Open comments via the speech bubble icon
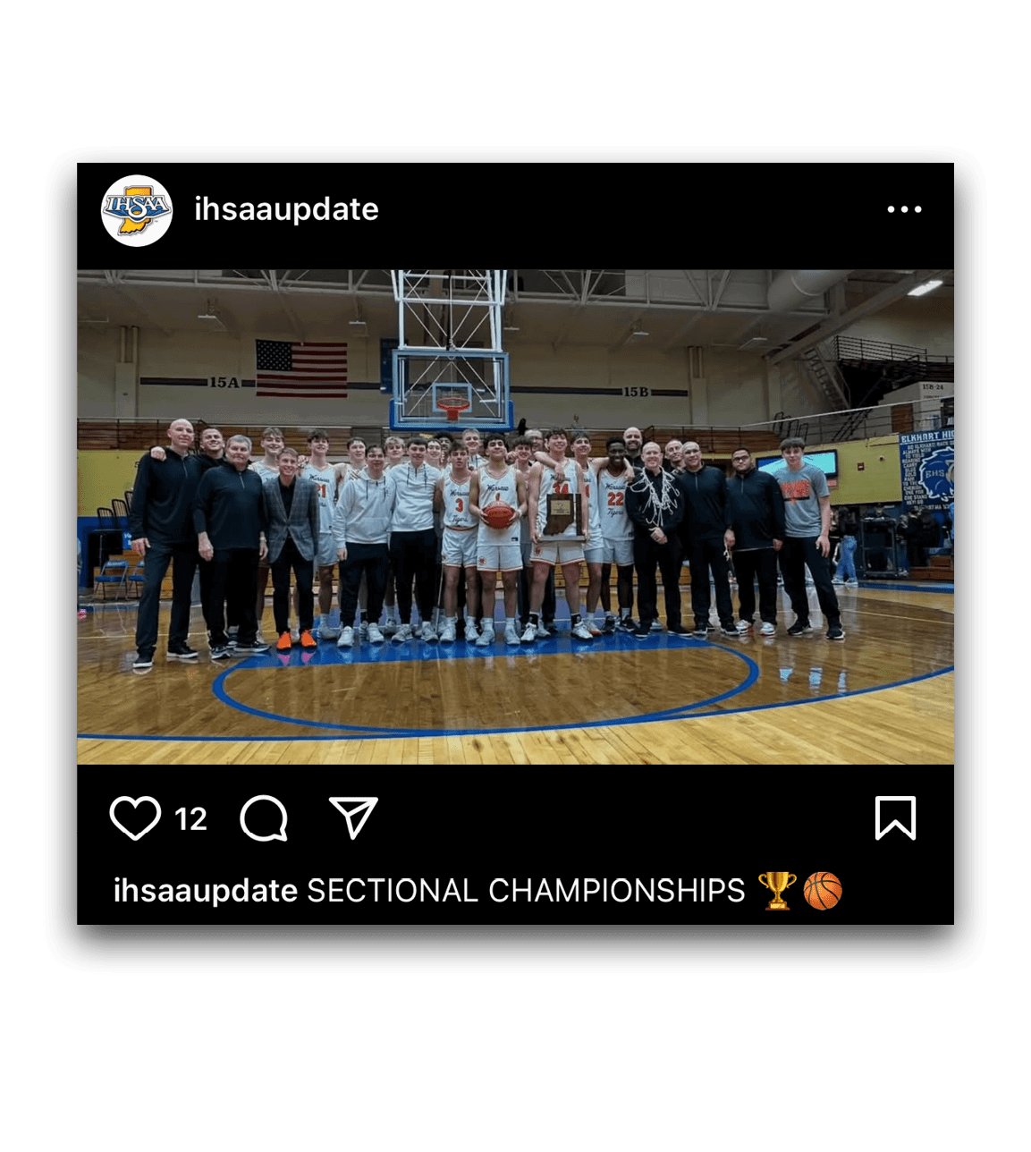1031x1152 pixels. (264, 817)
